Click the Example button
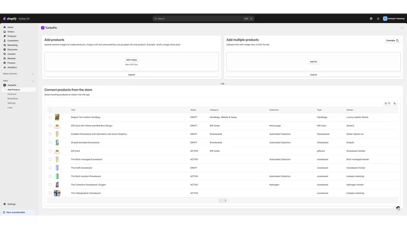The image size is (407, 229). point(392,41)
